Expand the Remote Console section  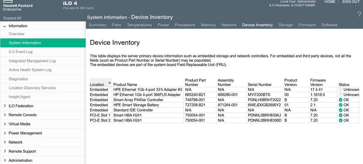(5, 115)
